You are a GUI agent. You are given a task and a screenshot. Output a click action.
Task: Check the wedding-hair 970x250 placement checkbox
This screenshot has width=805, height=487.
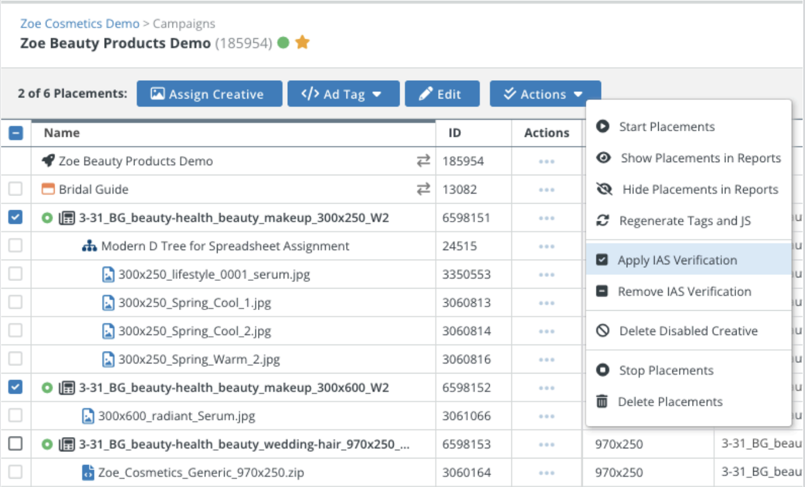[x=15, y=444]
